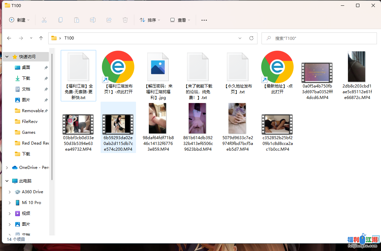Click the Rename icon in toolbar

[x=93, y=20]
